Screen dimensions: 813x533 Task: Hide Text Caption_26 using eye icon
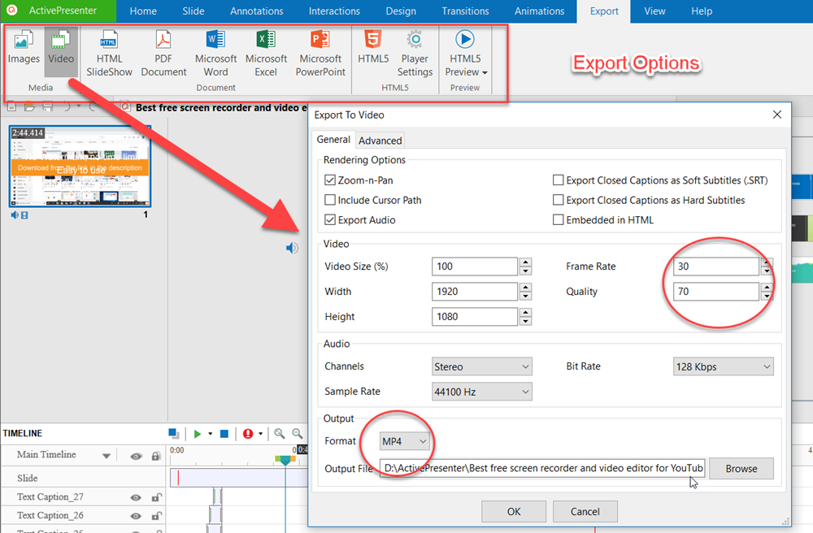[136, 516]
